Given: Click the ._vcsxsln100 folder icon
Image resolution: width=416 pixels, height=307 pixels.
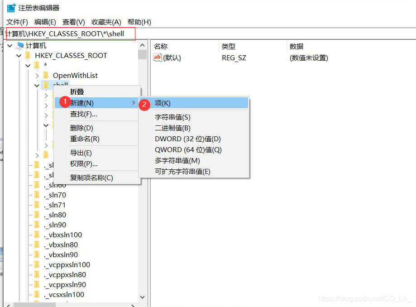Looking at the screenshot, I should point(37,294).
